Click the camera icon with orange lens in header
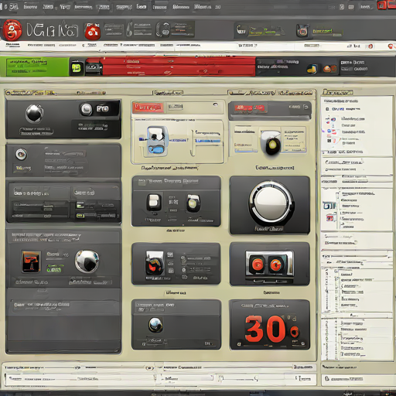Viewport: 396px width, 396px height. pos(303,31)
